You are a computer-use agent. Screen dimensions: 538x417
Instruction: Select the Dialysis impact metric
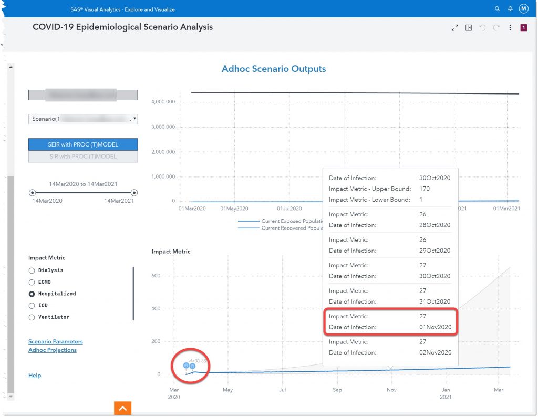pyautogui.click(x=32, y=270)
